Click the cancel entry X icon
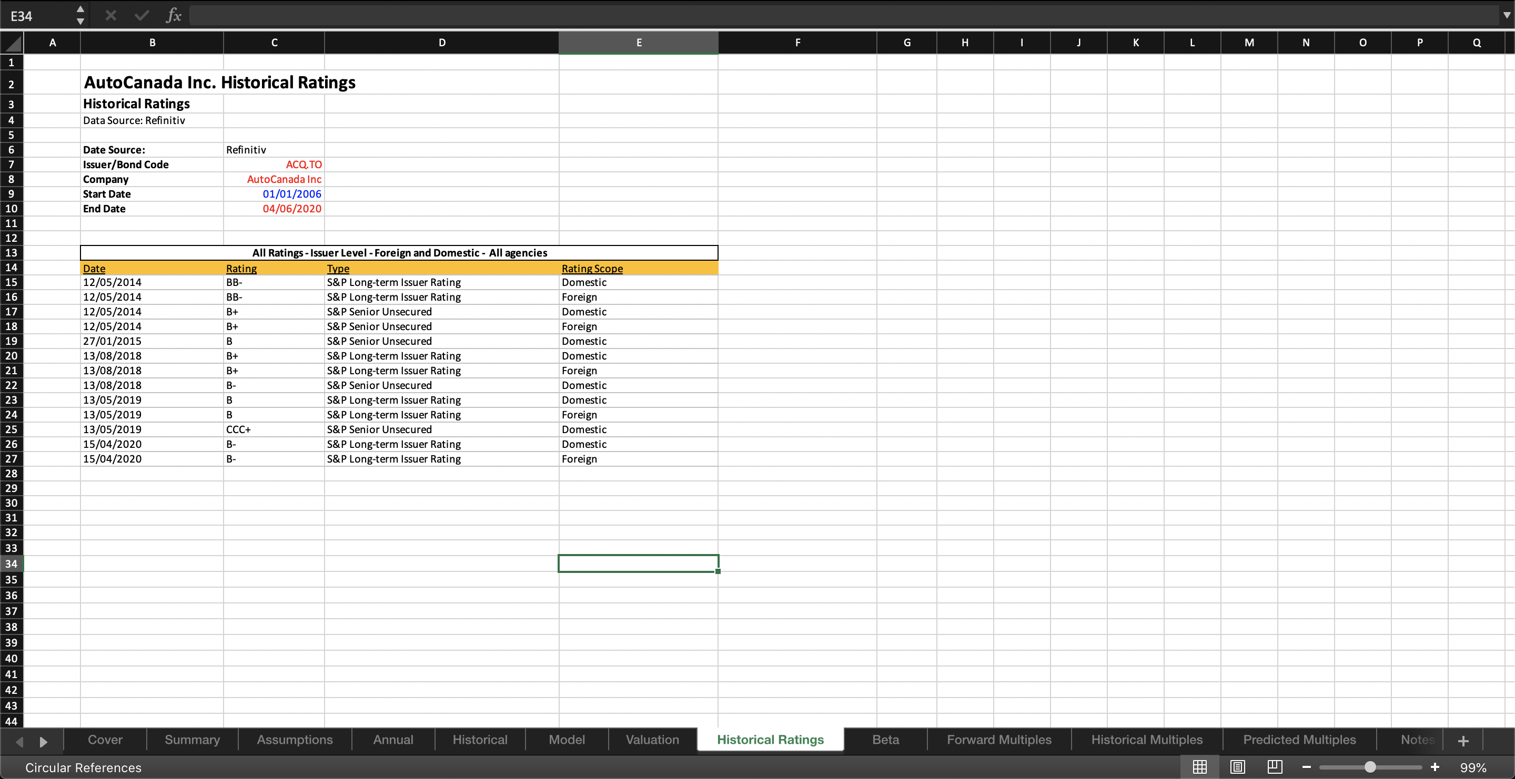This screenshot has width=1515, height=779. 110,15
